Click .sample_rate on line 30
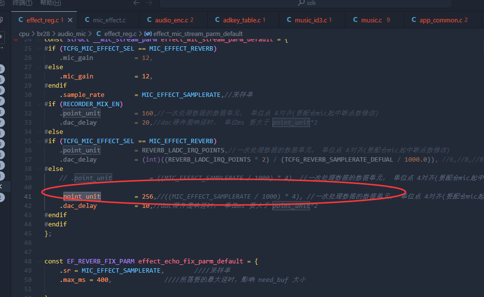 pos(82,94)
